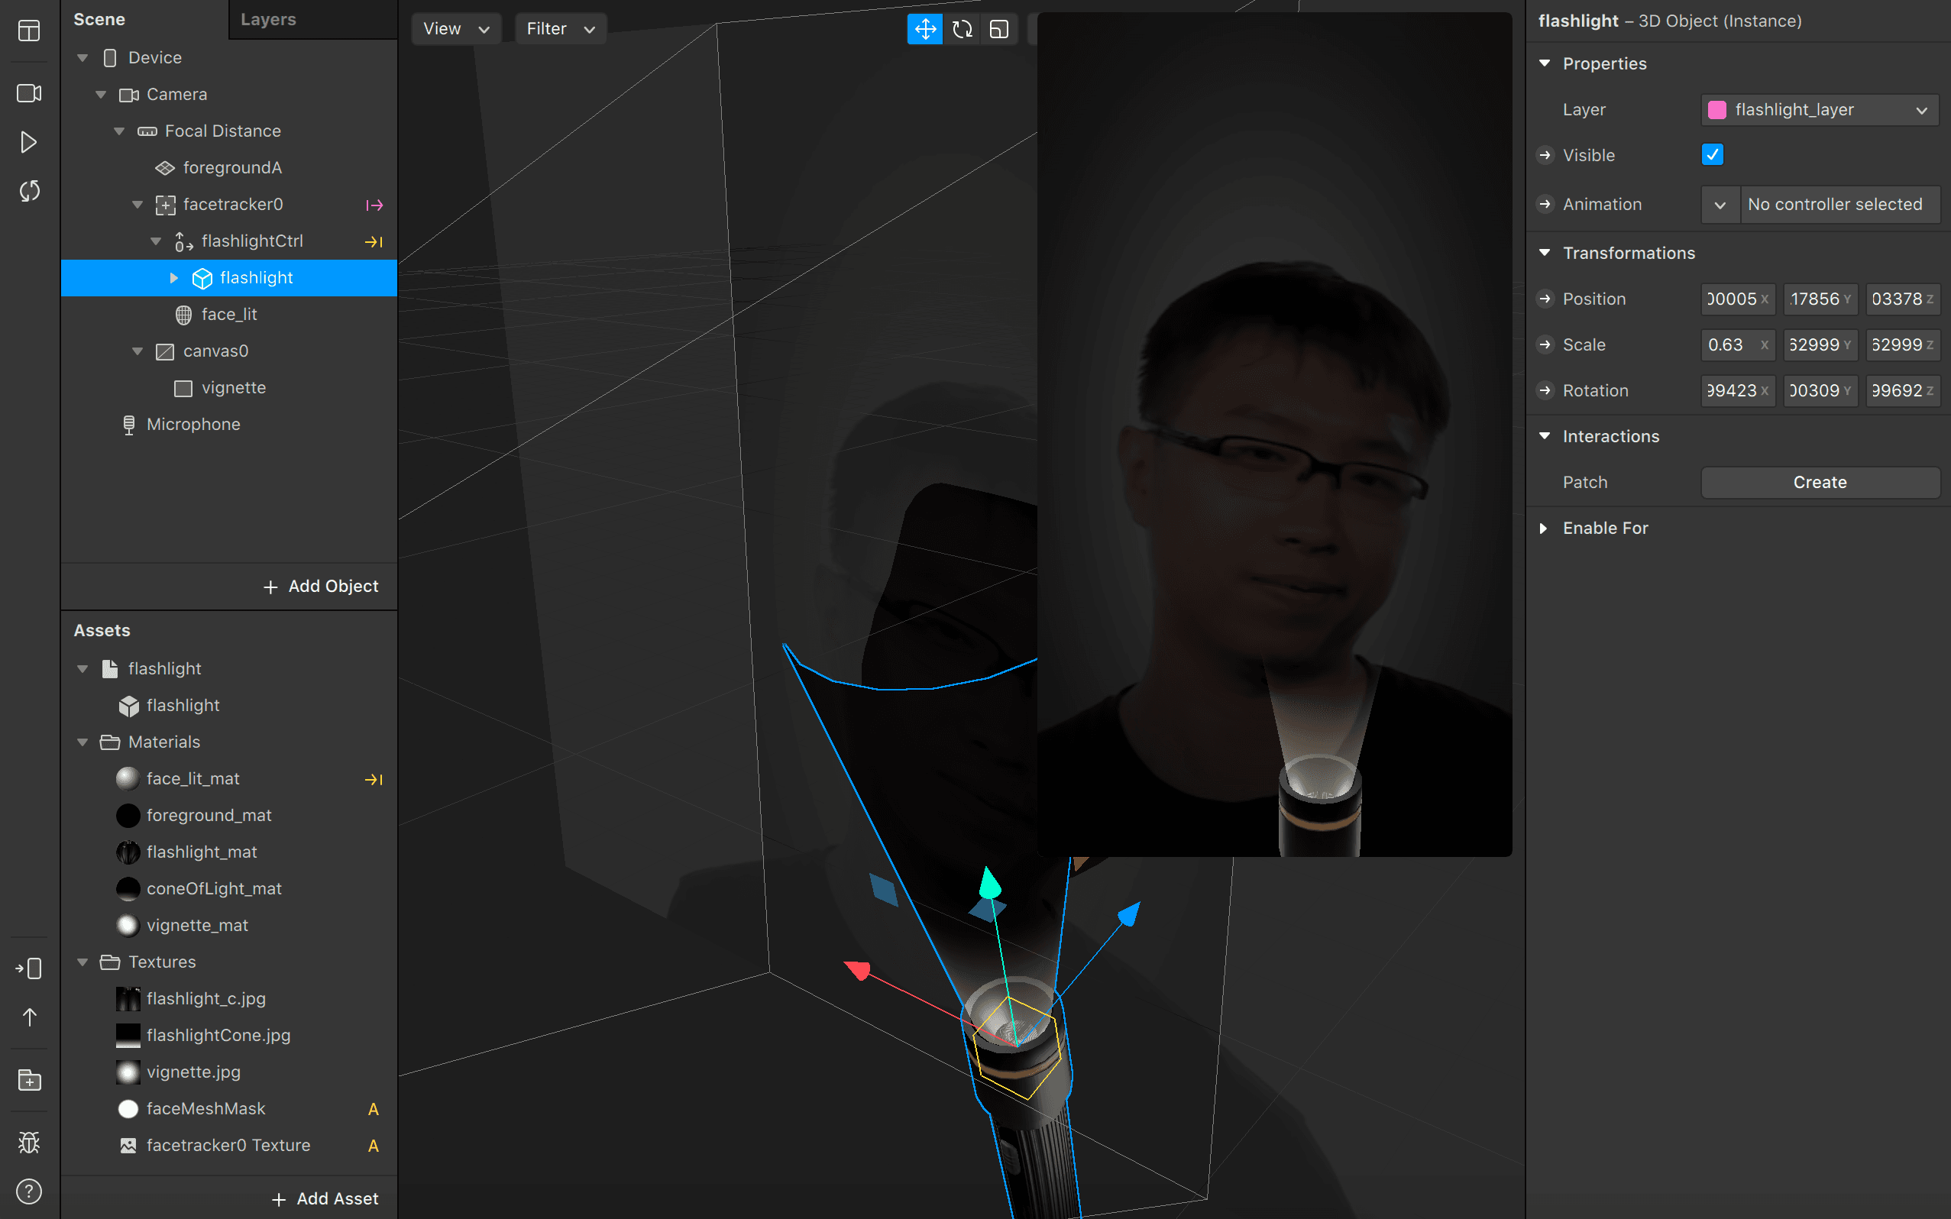This screenshot has width=1951, height=1219.
Task: Toggle the Visible checkbox
Action: [x=1712, y=155]
